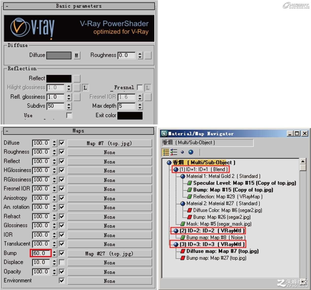Click the Subdivs field showing 50
Screen dimensions: 311x290
coord(56,106)
